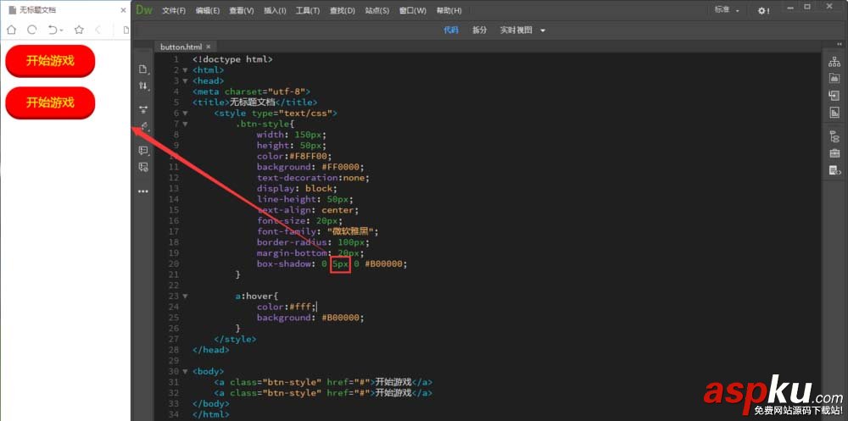Click the Open Documents icon in left toolbar

[142, 69]
